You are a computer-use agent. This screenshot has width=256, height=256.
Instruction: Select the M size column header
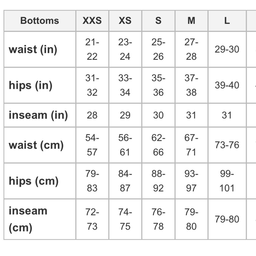191,21
